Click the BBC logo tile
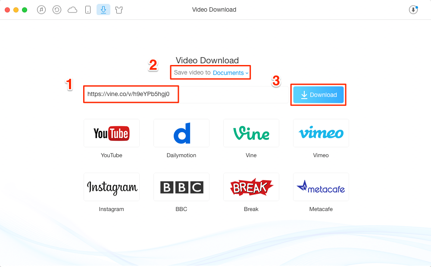Viewport: 431px width, 267px height. (x=181, y=187)
